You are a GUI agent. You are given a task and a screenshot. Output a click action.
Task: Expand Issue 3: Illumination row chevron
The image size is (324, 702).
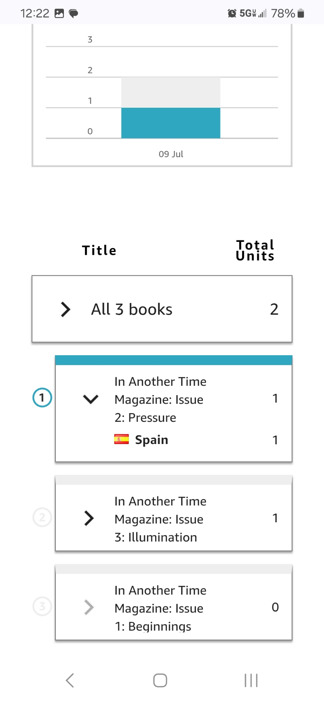coord(89,518)
